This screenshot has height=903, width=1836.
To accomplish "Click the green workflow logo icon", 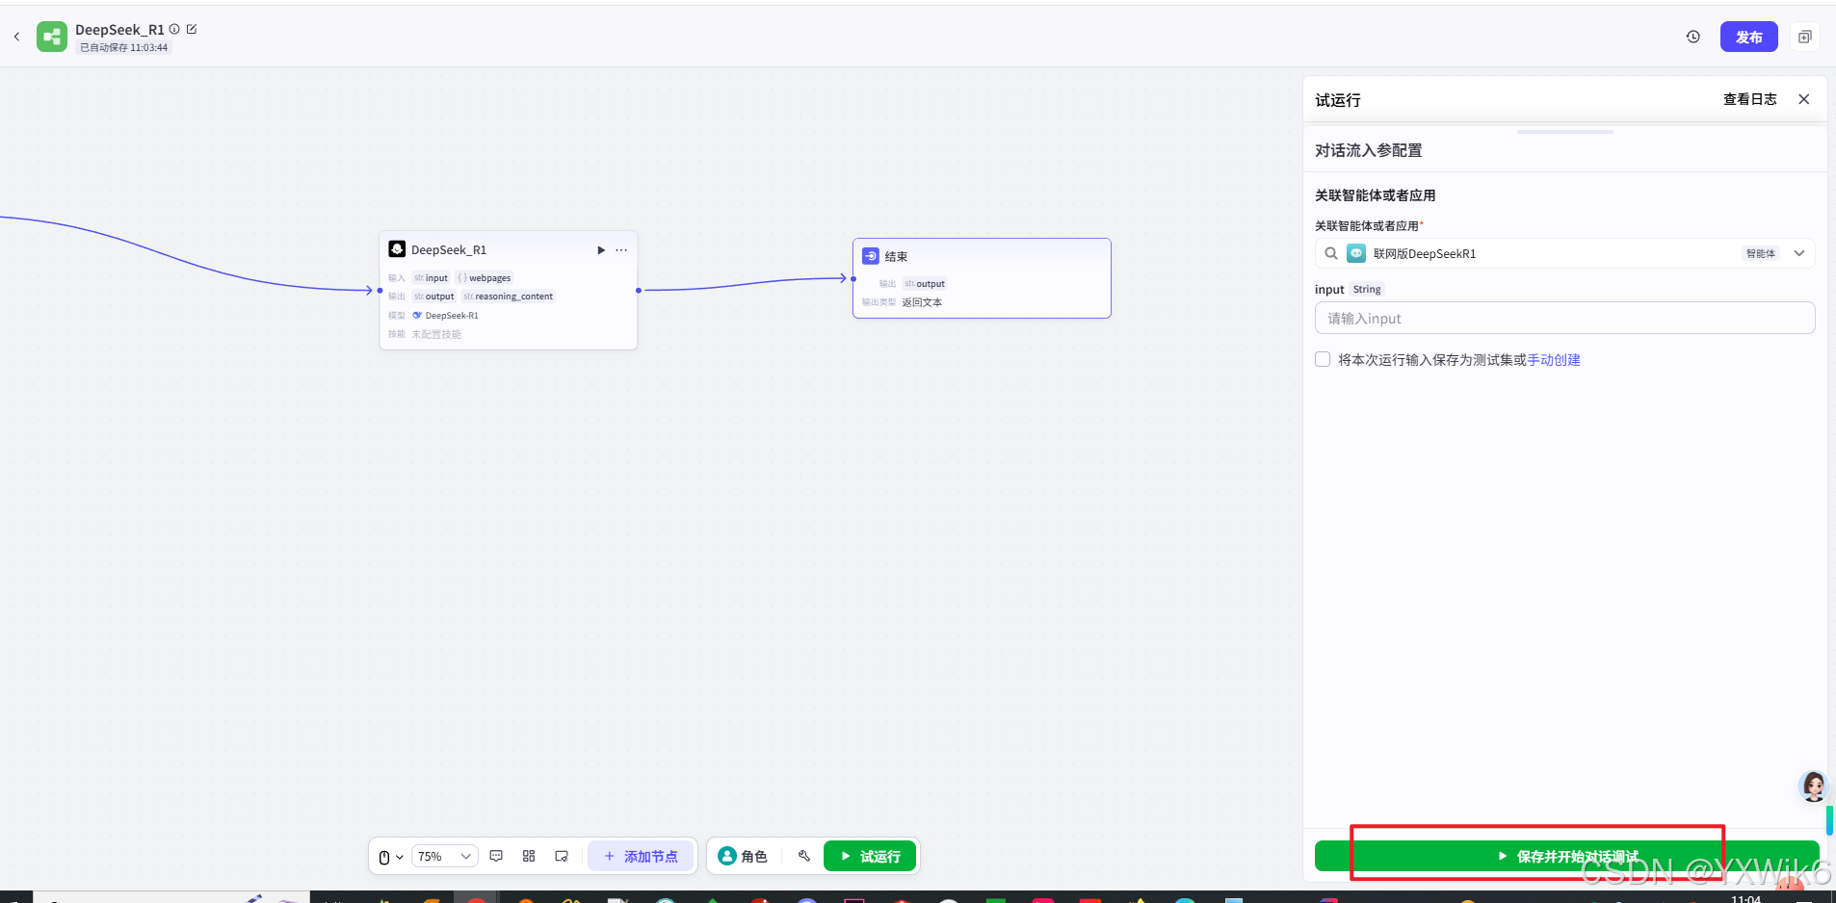I will (x=52, y=37).
